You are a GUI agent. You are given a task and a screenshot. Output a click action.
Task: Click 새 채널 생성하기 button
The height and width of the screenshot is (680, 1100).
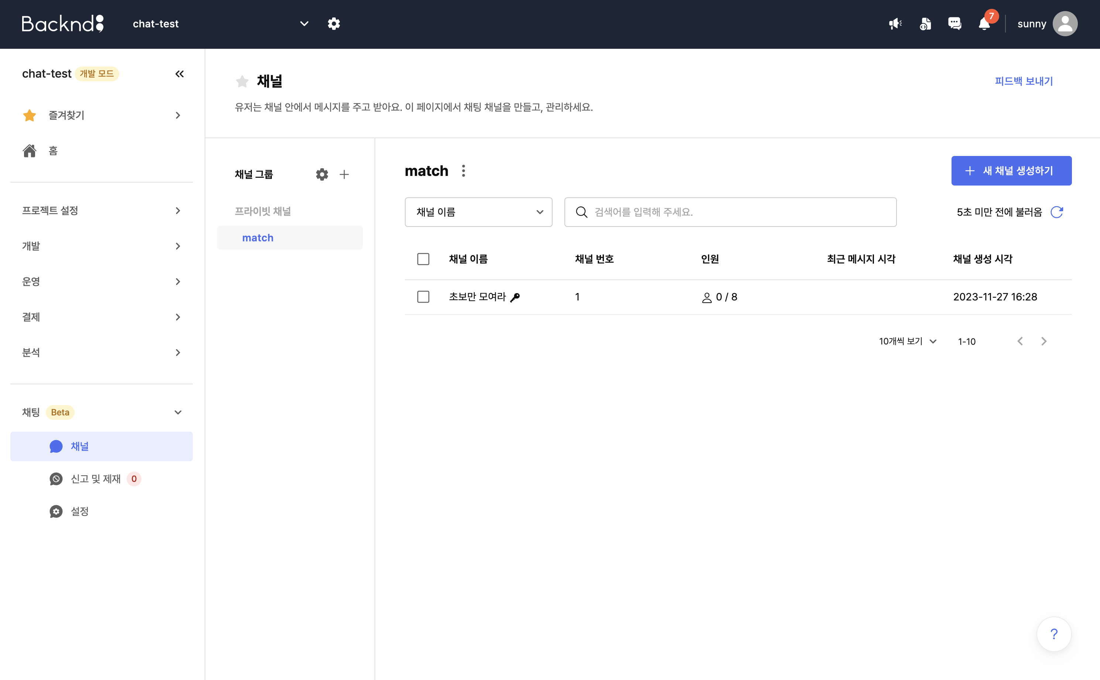(1011, 171)
